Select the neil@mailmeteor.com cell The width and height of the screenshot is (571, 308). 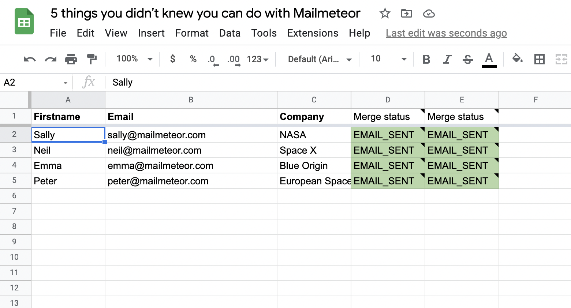coord(191,150)
